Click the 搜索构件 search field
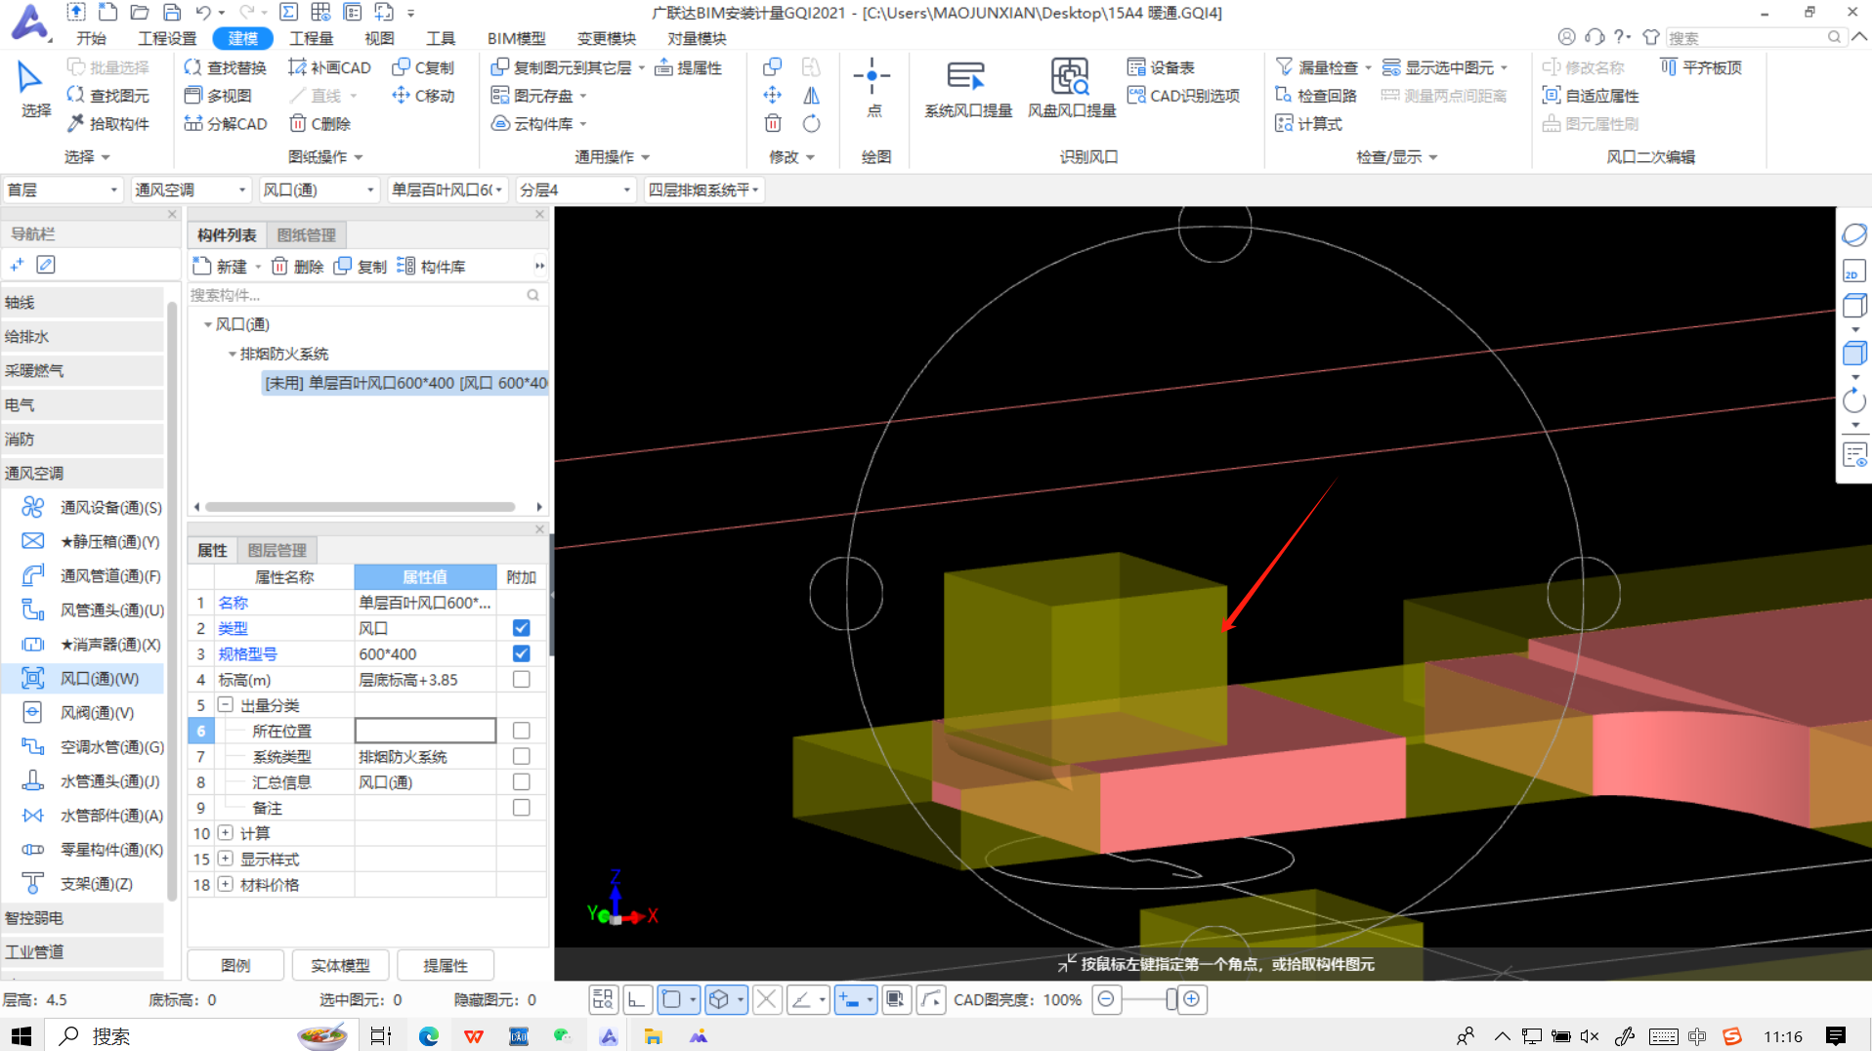The image size is (1872, 1051). (365, 295)
